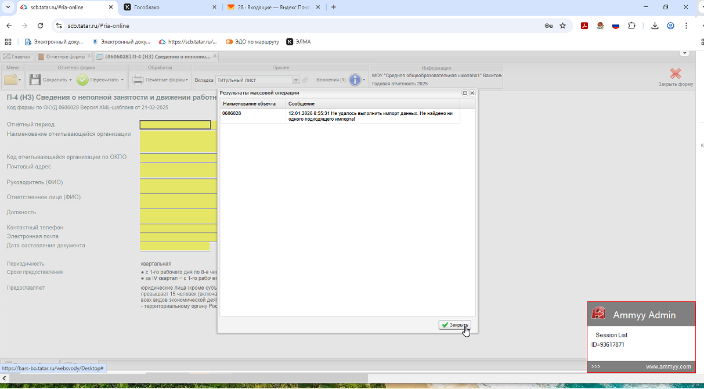704x389 pixels.
Task: Click the X icon of the results dialog
Action: click(472, 93)
